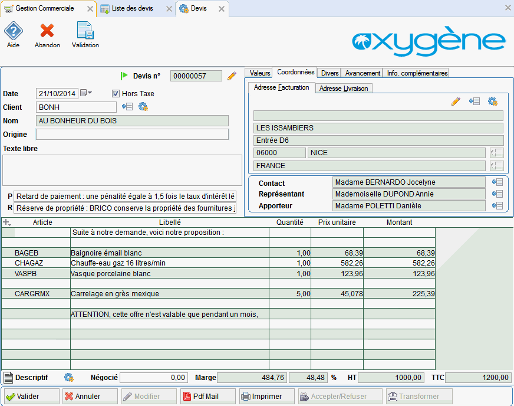The height and width of the screenshot is (406, 514).
Task: Open client settings gear icon beside BONH
Action: (x=143, y=107)
